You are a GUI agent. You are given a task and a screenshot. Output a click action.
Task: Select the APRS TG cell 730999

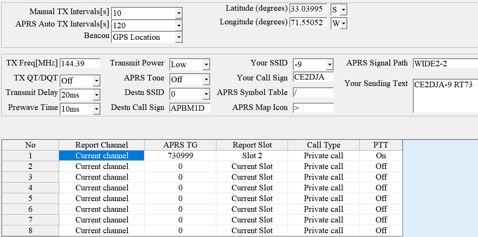tap(180, 156)
